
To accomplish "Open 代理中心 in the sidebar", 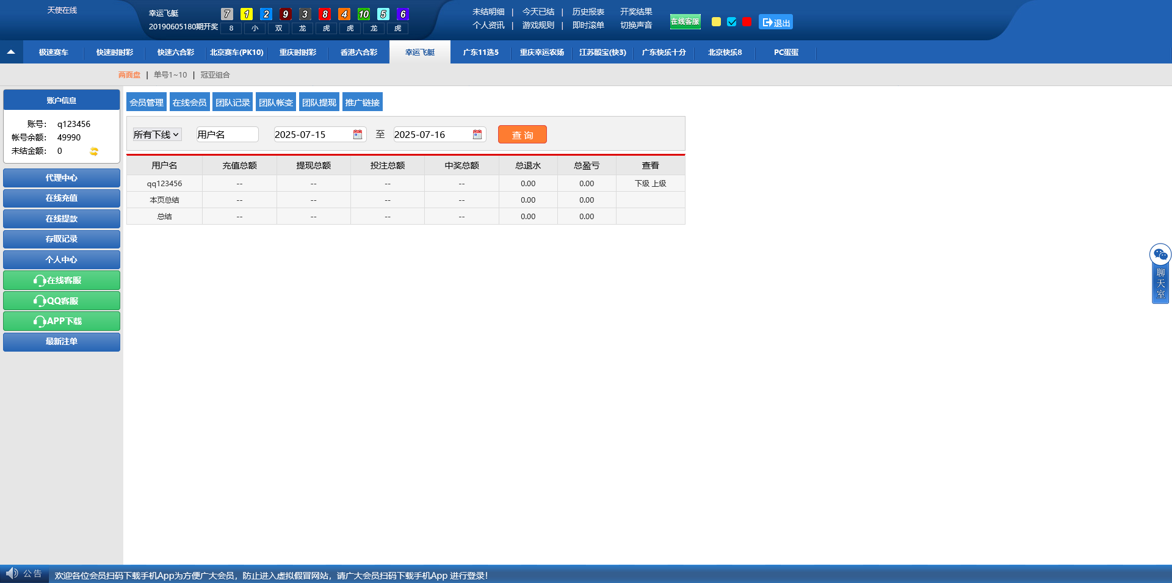I will (x=62, y=178).
